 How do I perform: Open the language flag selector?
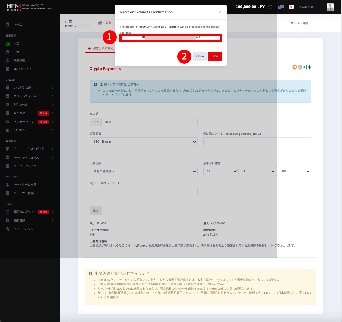291,7
